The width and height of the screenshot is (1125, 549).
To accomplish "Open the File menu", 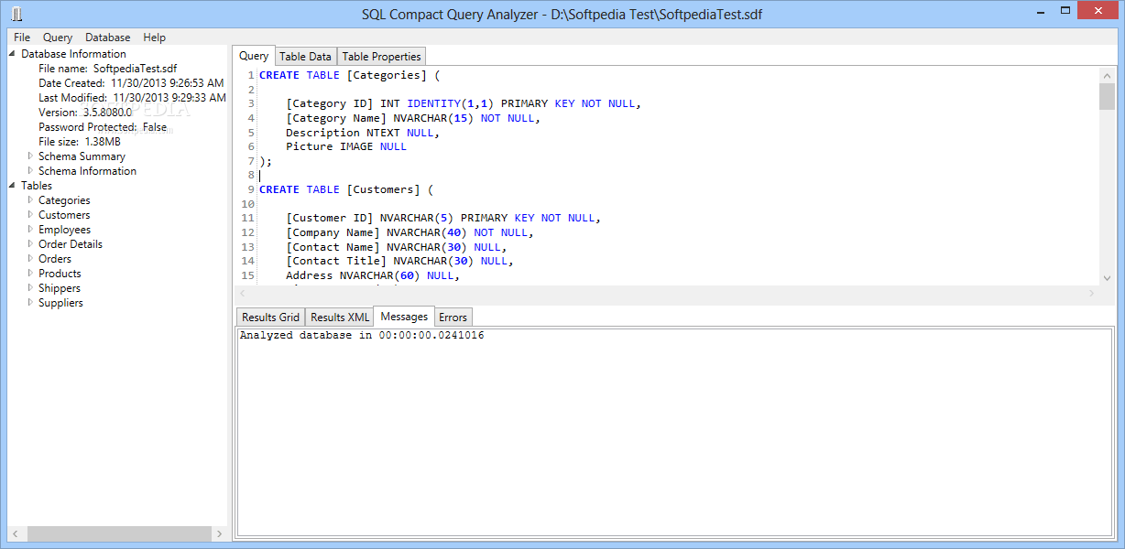I will (x=22, y=38).
